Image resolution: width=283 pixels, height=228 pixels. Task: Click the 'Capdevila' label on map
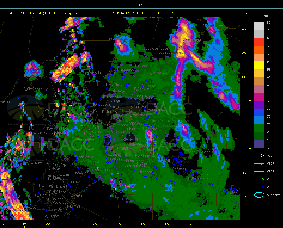(x=93, y=72)
